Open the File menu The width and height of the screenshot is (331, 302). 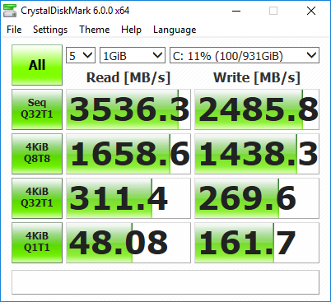[x=14, y=30]
